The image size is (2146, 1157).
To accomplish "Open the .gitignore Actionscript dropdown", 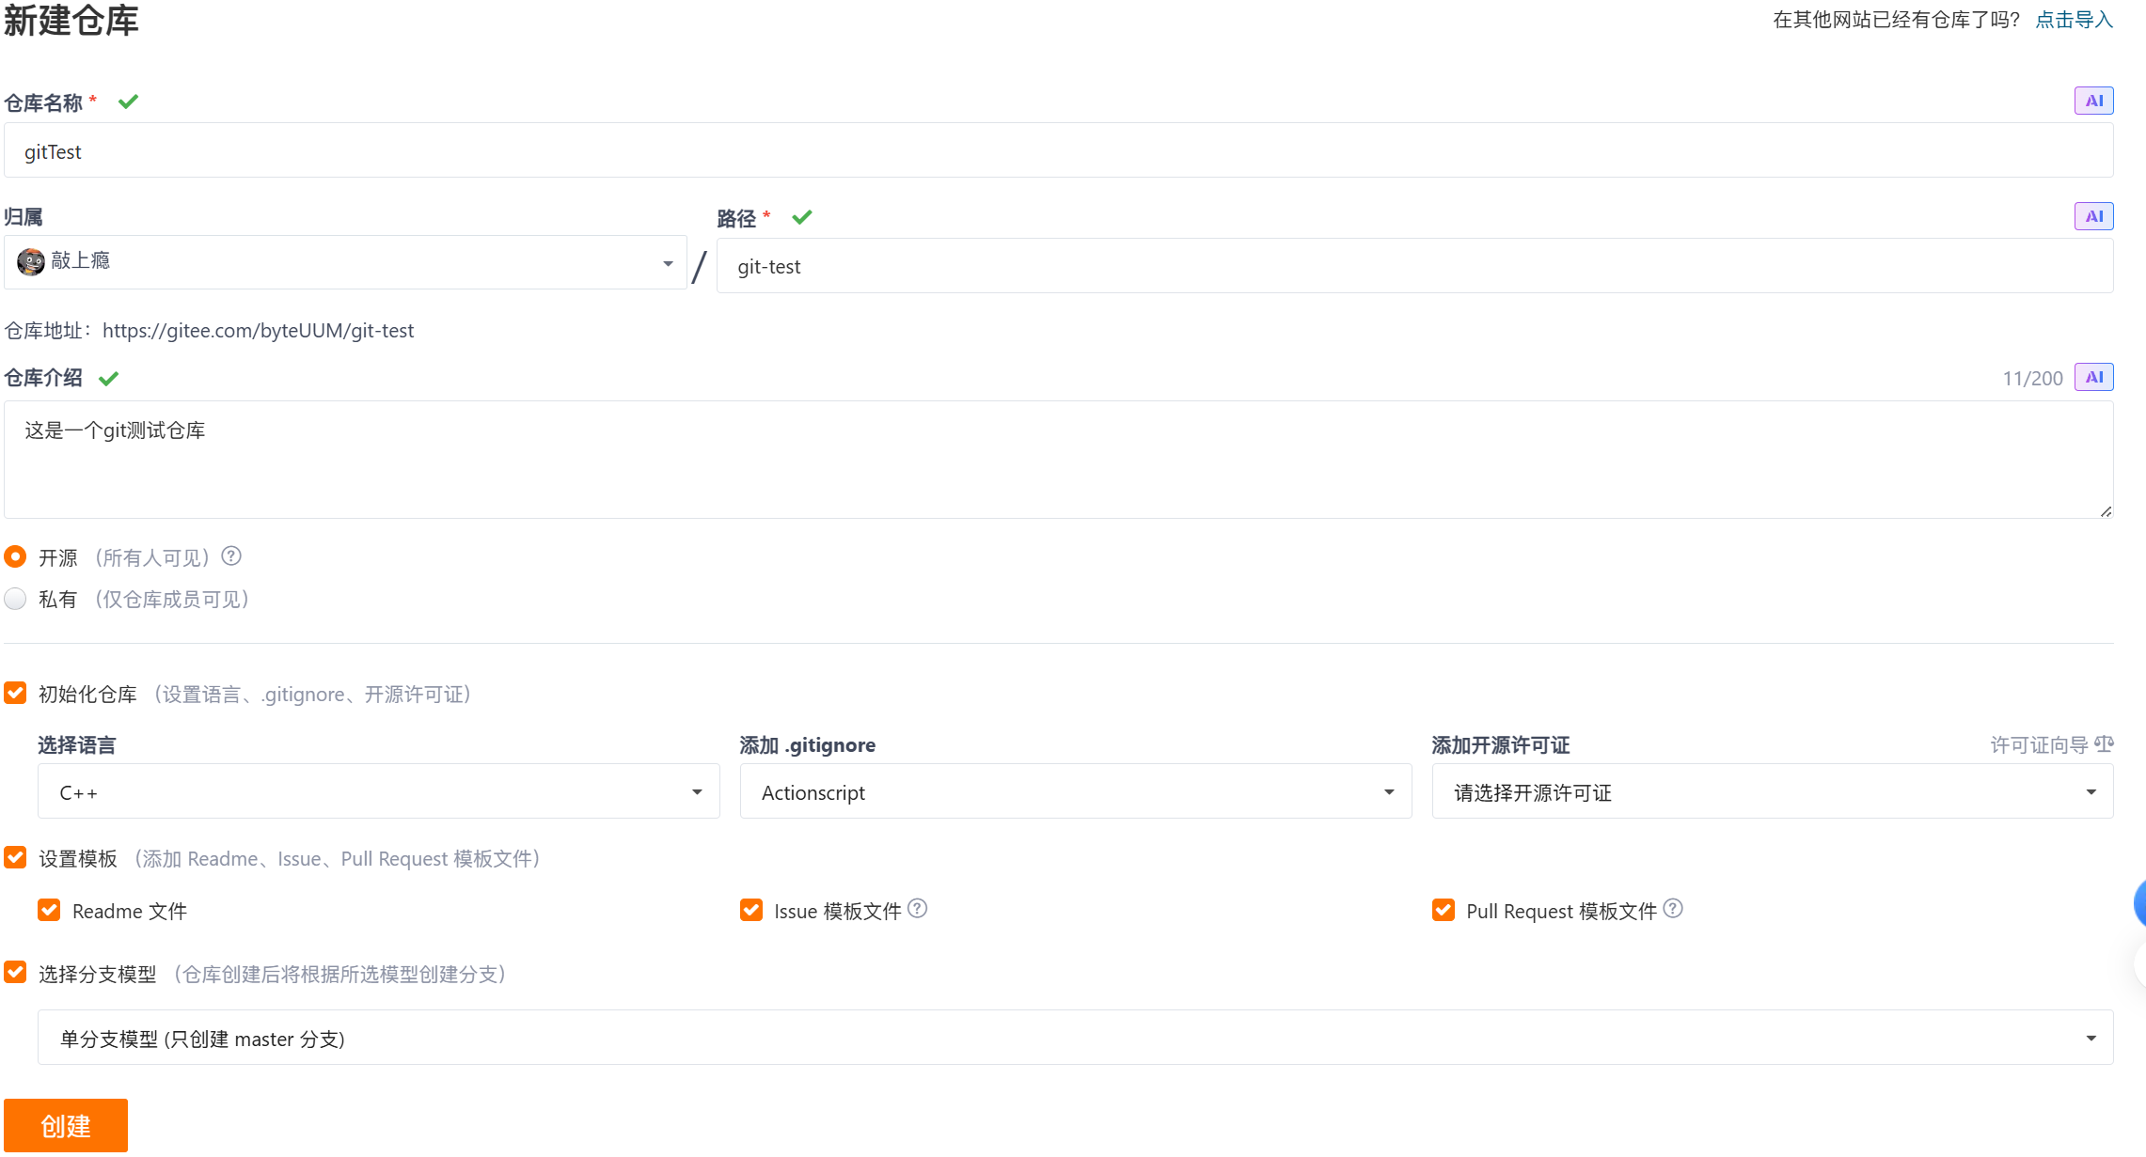I will [1075, 791].
